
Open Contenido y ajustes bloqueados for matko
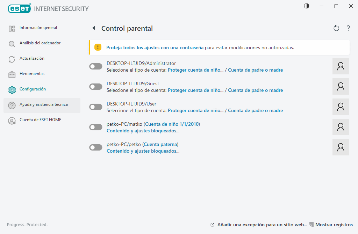143,131
